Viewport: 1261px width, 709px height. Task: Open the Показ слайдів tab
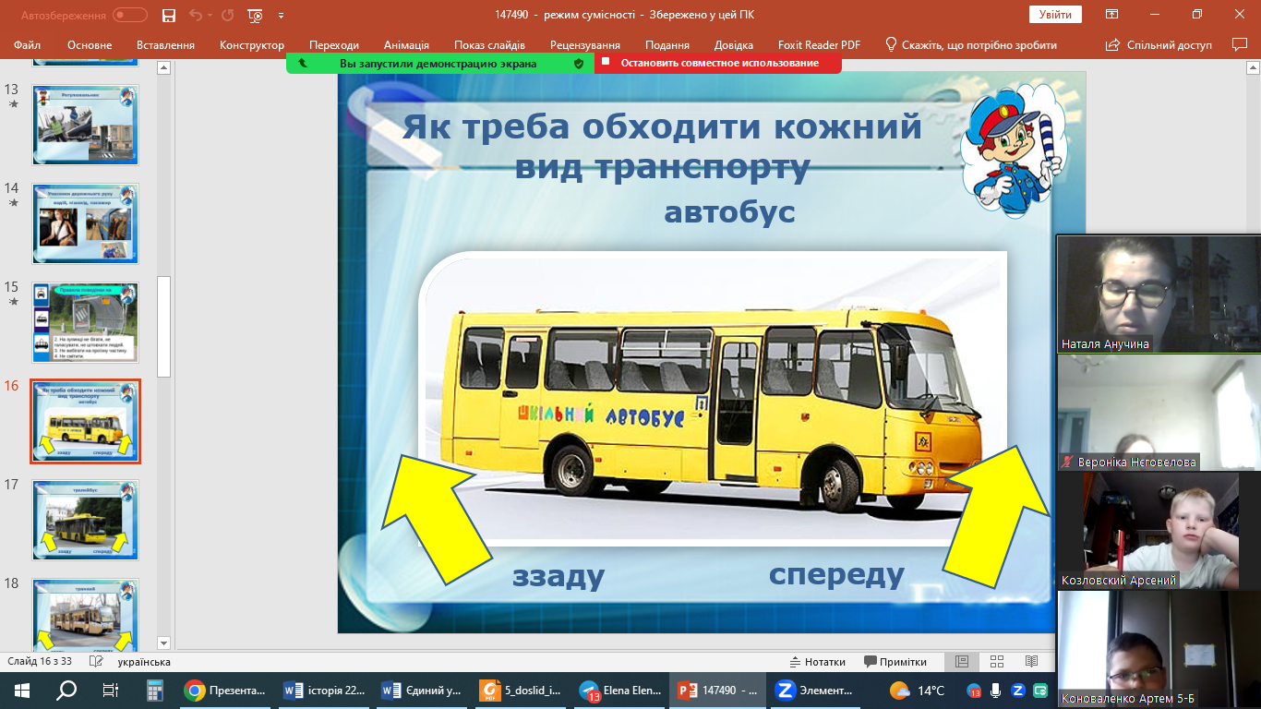(489, 44)
